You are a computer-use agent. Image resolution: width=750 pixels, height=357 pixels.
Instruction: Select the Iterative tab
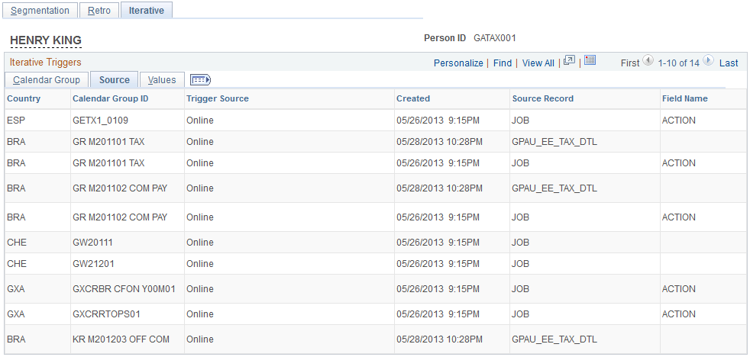click(x=147, y=11)
